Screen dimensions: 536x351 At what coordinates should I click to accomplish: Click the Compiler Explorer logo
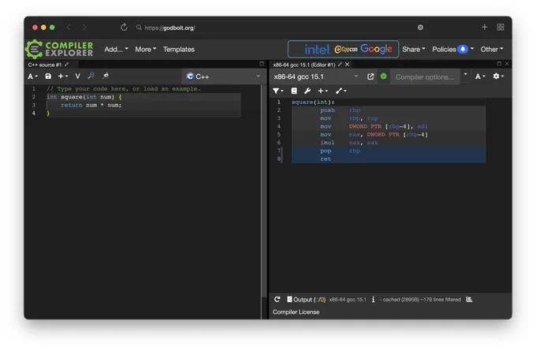[59, 49]
